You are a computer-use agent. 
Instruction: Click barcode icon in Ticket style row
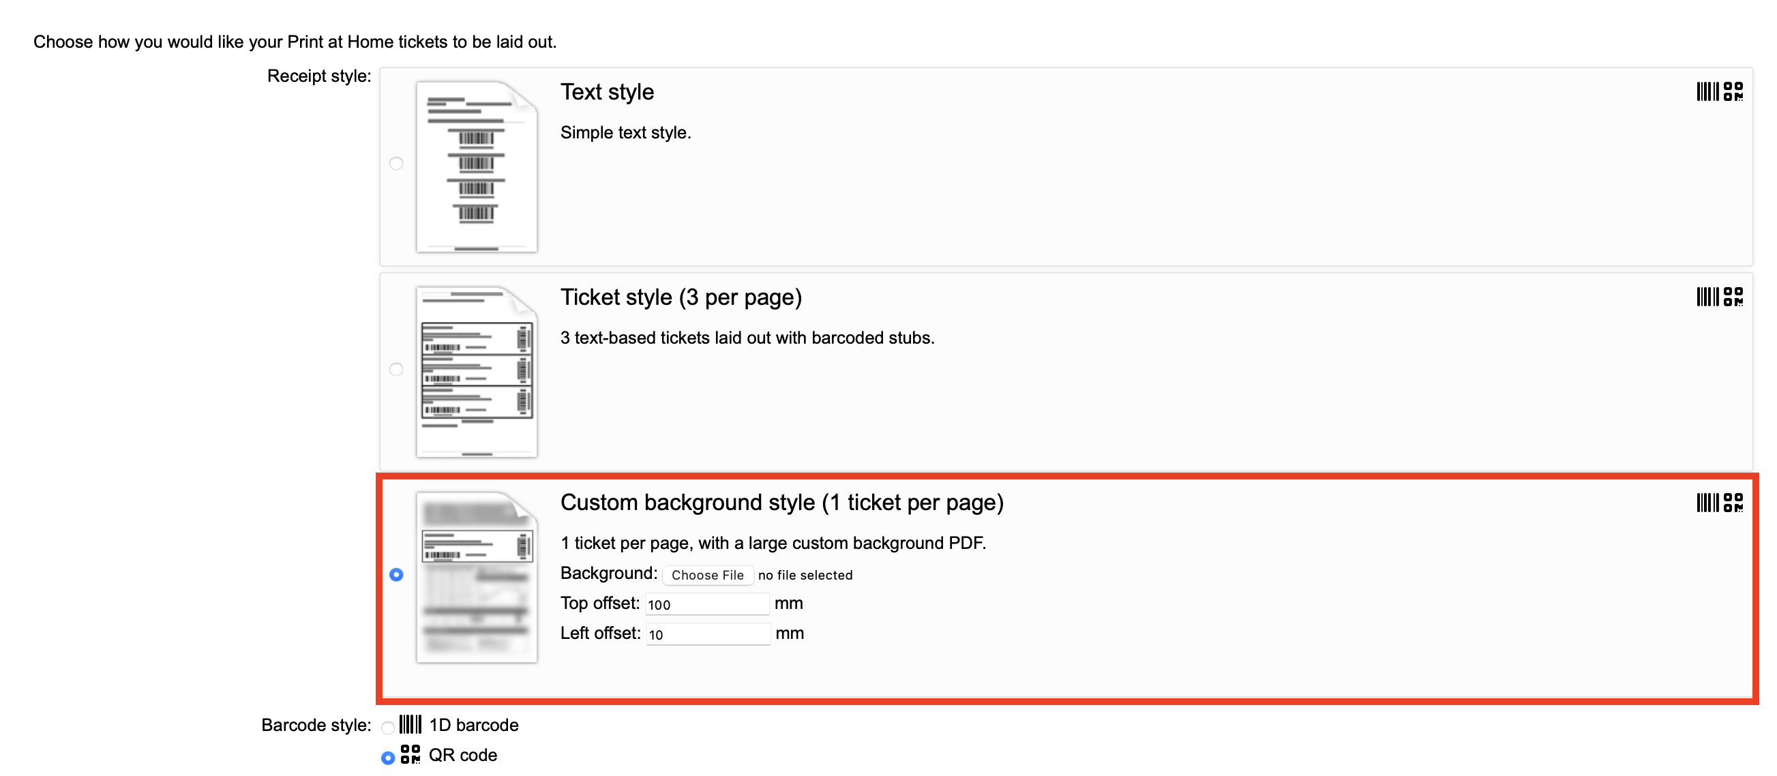(x=1707, y=297)
